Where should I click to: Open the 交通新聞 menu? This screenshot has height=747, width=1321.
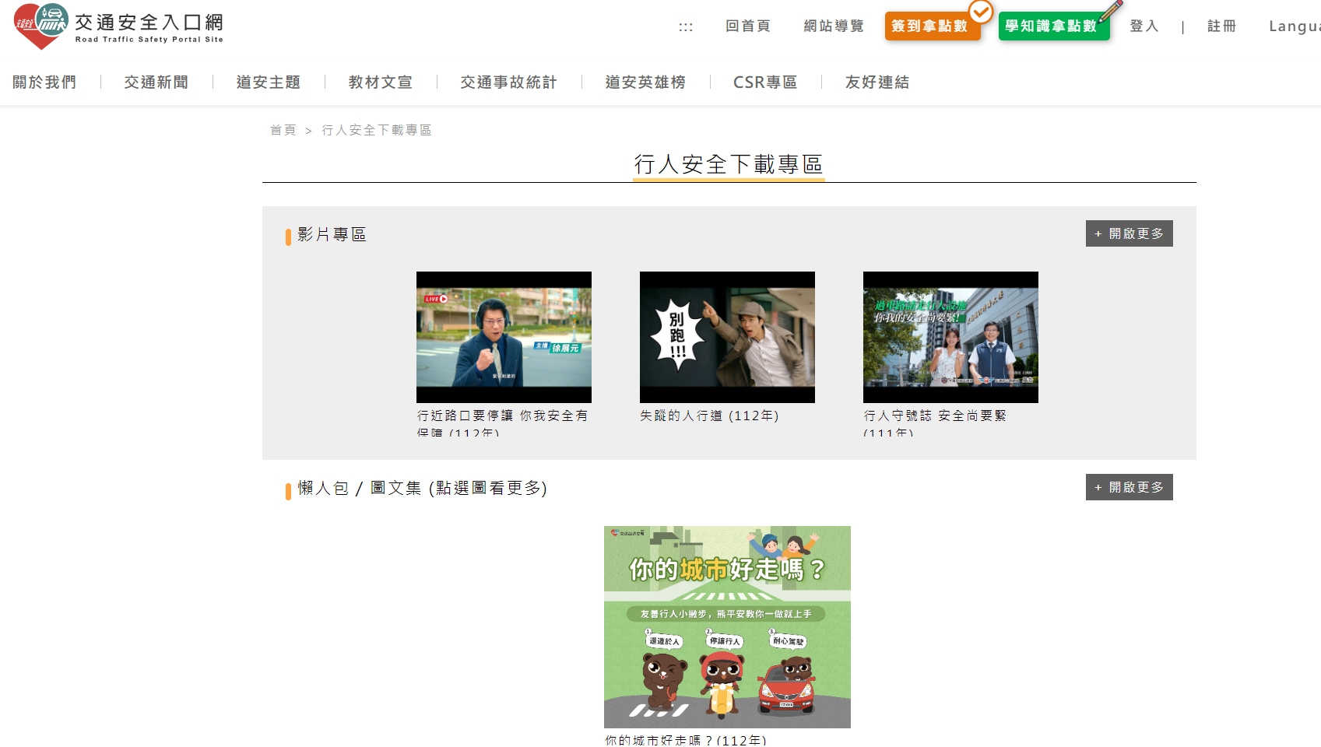pyautogui.click(x=156, y=82)
